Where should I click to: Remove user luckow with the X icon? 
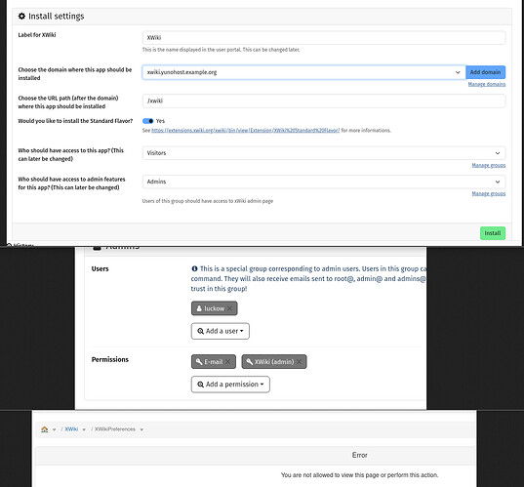[x=229, y=308]
